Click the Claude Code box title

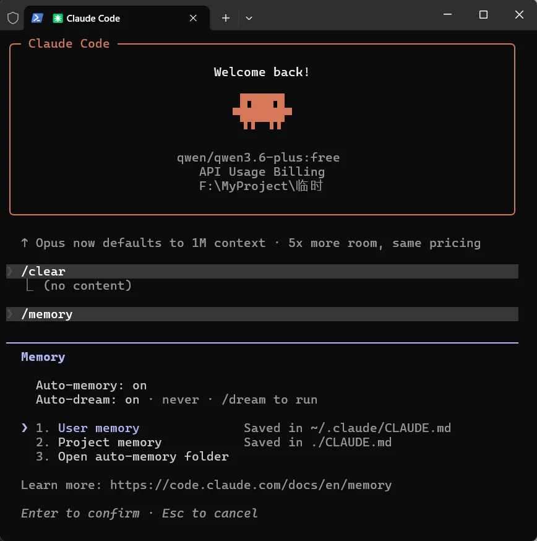pos(69,43)
